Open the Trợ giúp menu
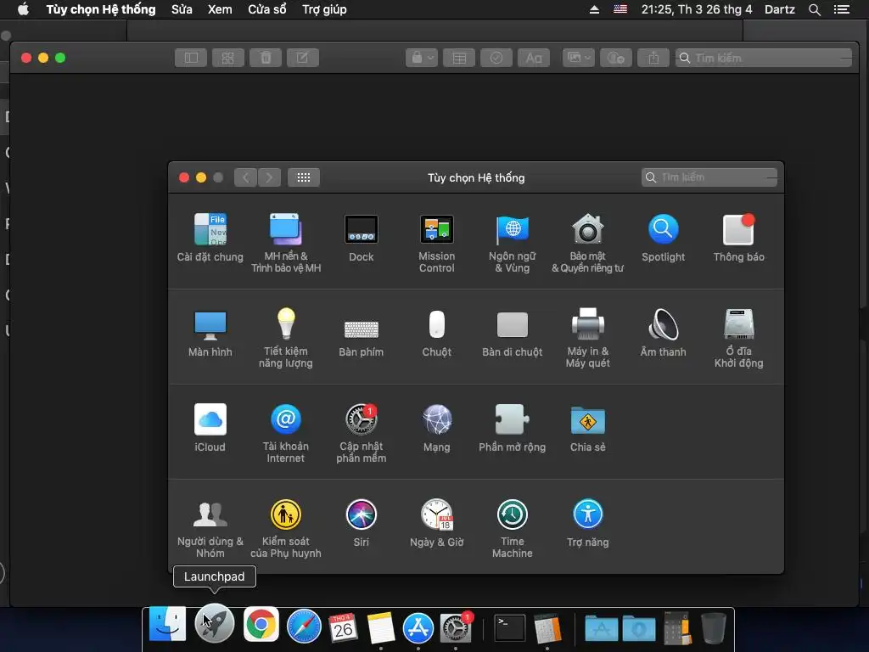 point(325,9)
